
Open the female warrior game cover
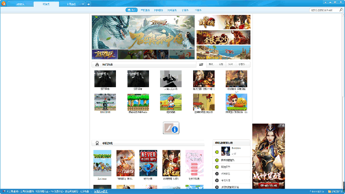point(172,163)
